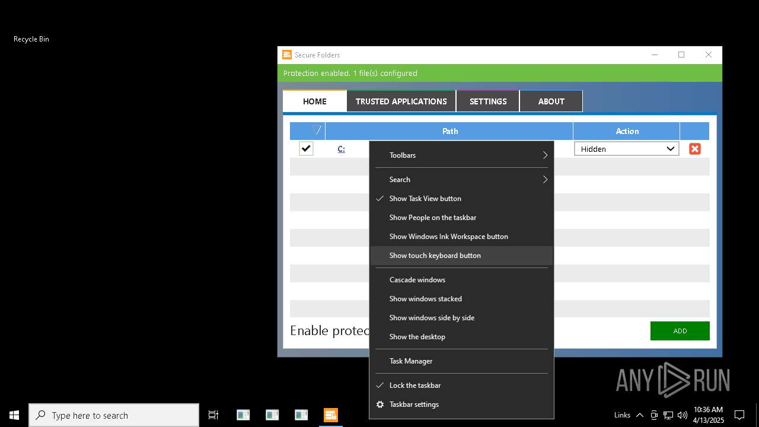Screen dimensions: 759x427
Task: Open the Windows Start menu
Action: (14, 415)
